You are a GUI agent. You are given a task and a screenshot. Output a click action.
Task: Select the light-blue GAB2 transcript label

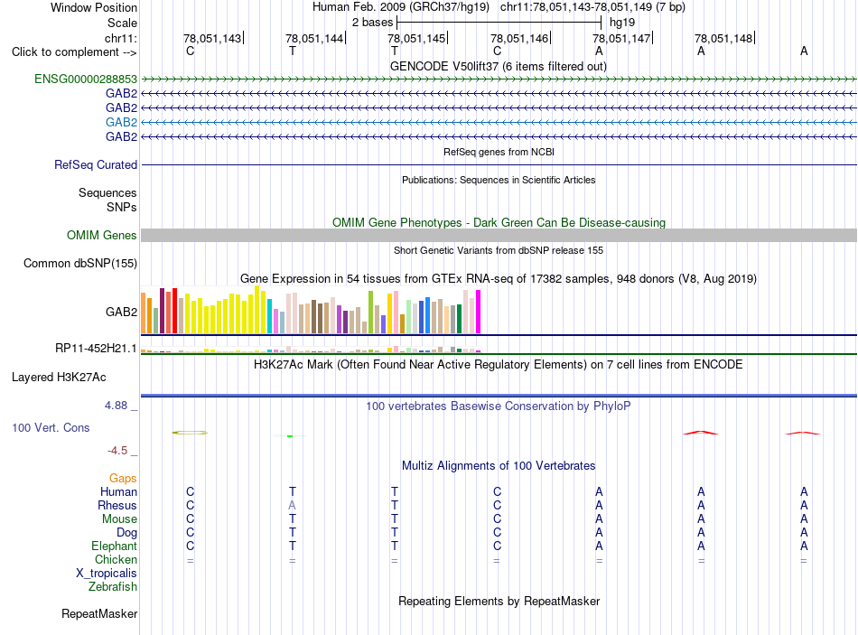pyautogui.click(x=121, y=122)
